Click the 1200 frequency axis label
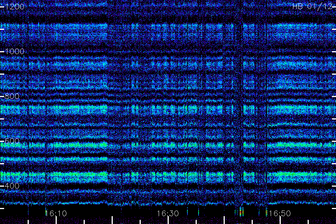Viewport: 336px width, 224px height. 15,7
